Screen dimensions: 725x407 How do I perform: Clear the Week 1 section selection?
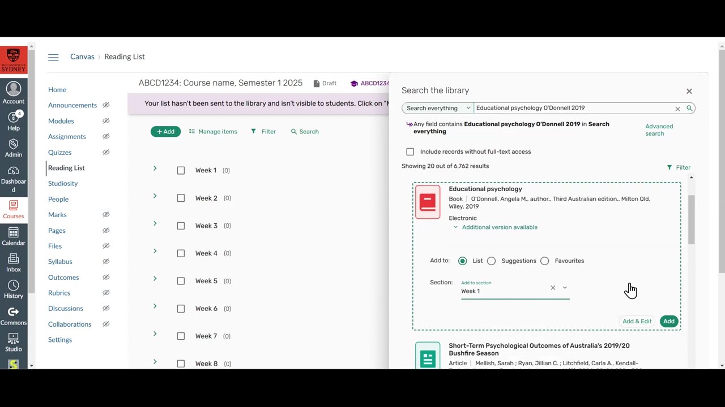click(x=553, y=288)
